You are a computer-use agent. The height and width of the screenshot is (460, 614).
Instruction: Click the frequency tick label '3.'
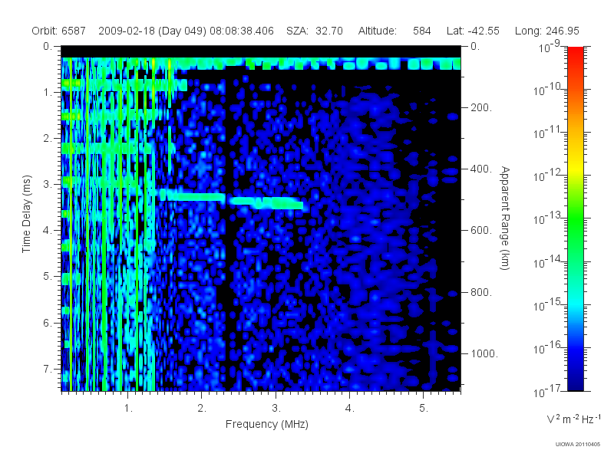click(x=276, y=408)
